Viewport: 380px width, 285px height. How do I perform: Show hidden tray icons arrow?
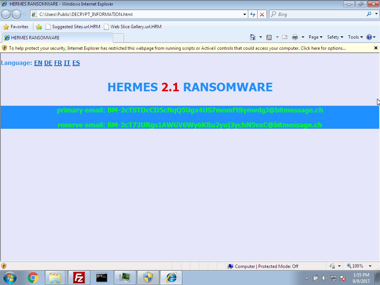pos(307,278)
